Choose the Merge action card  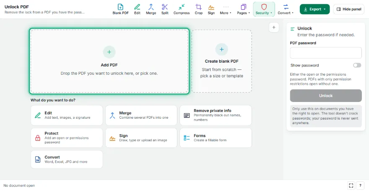tap(141, 115)
